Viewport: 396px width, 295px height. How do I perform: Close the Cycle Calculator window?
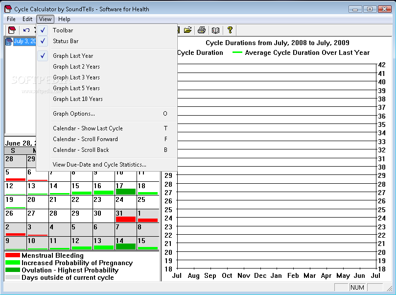(x=385, y=9)
